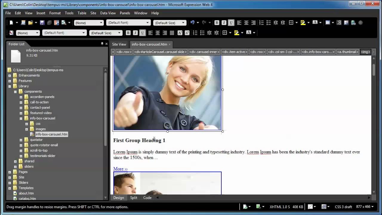The width and height of the screenshot is (382, 215).
Task: Switch to Code view
Action: point(147,198)
